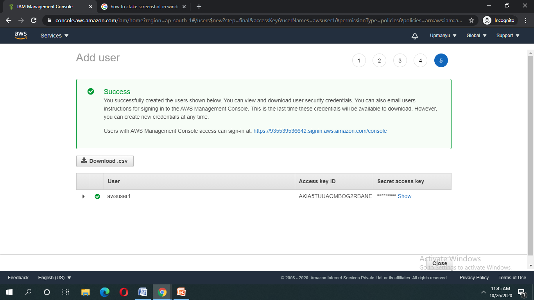Open the Terms of Use link
Viewport: 534px width, 300px height.
512,278
